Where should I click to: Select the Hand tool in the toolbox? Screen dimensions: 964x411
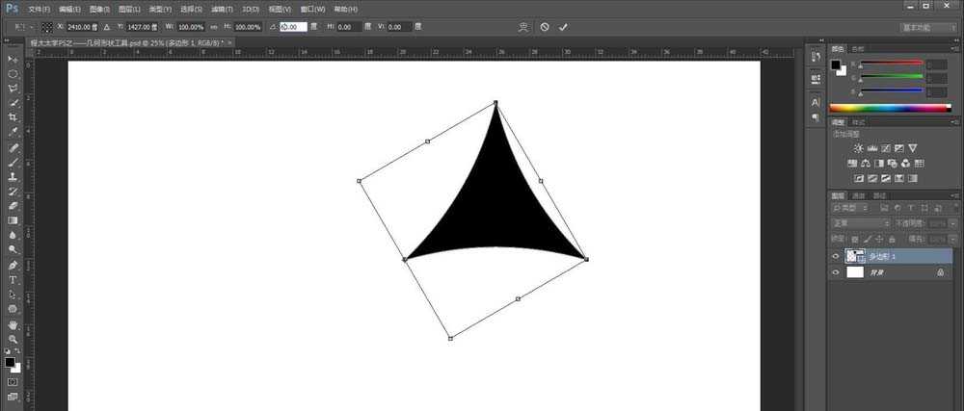pyautogui.click(x=13, y=324)
